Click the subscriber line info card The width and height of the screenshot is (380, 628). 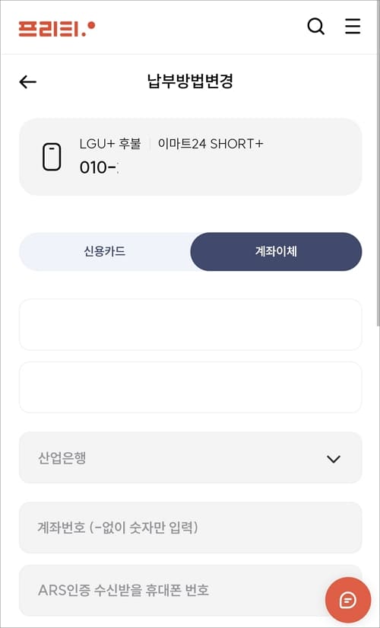[191, 157]
